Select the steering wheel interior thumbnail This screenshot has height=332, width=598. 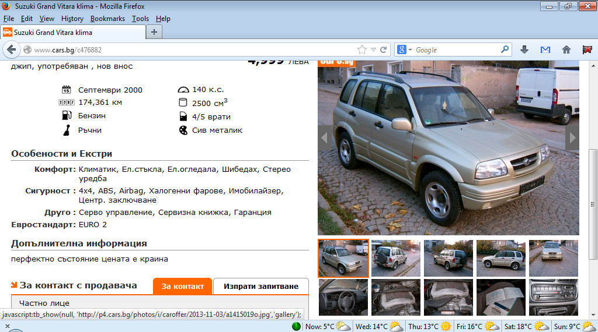pyautogui.click(x=343, y=298)
